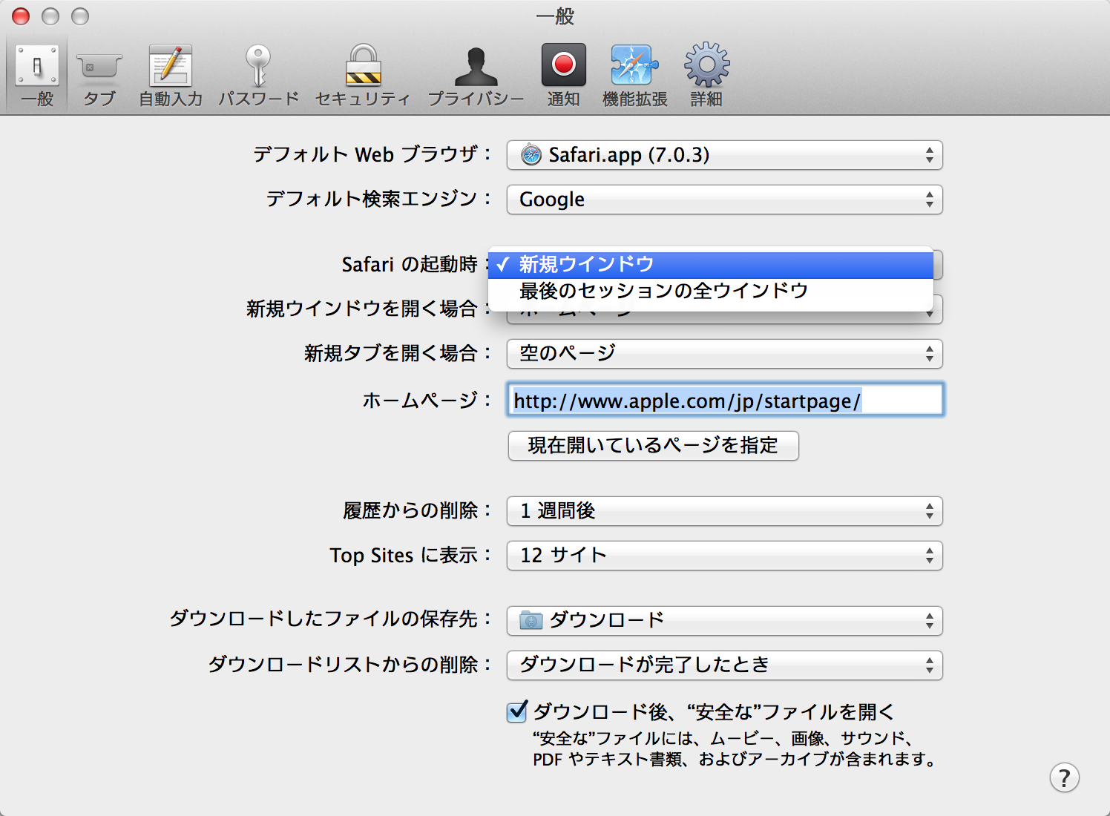Click the help question mark button
1110x816 pixels.
pyautogui.click(x=1064, y=777)
